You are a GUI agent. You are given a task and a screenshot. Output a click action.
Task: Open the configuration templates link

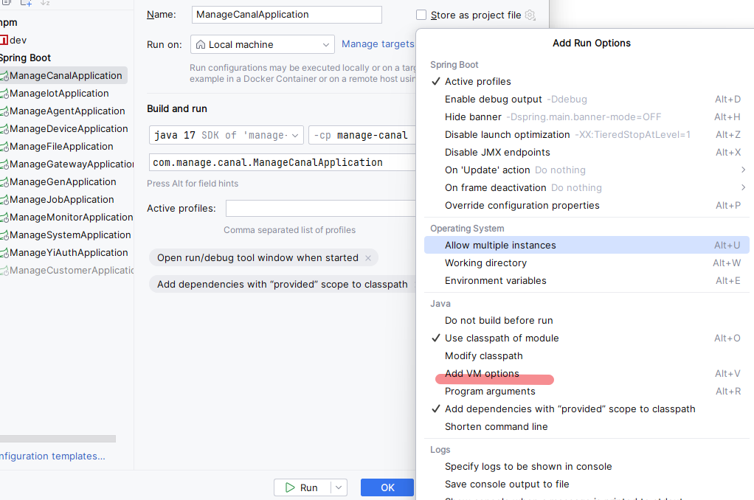point(52,456)
